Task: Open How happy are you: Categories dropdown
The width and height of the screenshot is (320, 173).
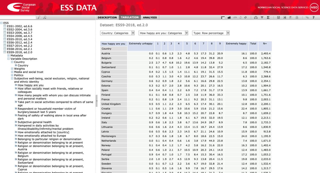Action: 163,33
